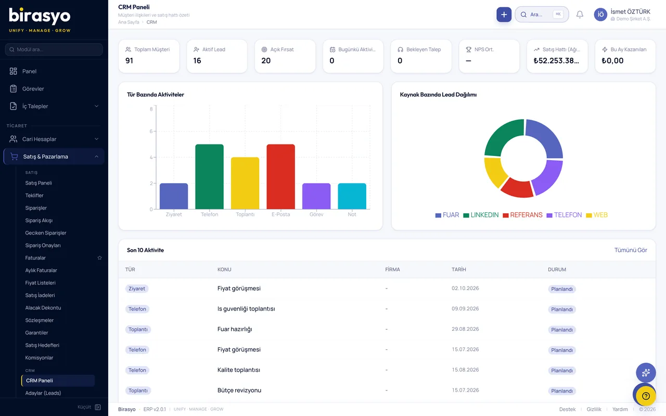Screen dimensions: 666x416
Task: Click the İÖ user avatar
Action: (x=600, y=15)
